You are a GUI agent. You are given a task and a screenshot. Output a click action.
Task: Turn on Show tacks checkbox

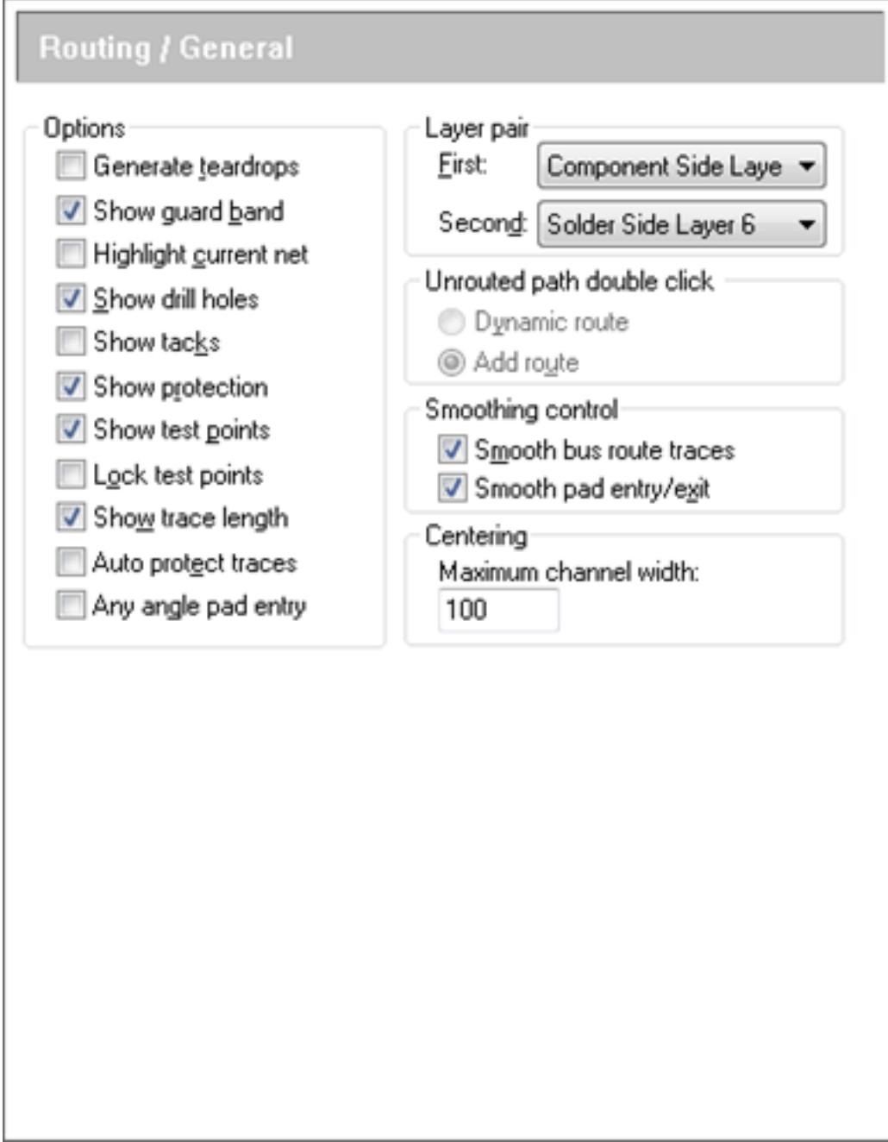tap(71, 342)
